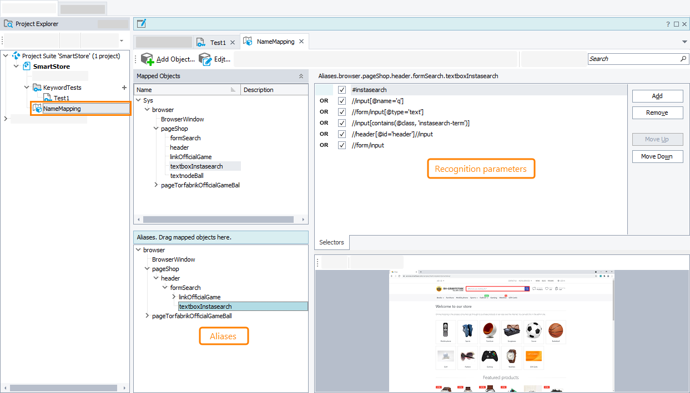This screenshot has height=393, width=690.
Task: Click the Mapped Objects horizontal scrollbar
Action: [220, 219]
